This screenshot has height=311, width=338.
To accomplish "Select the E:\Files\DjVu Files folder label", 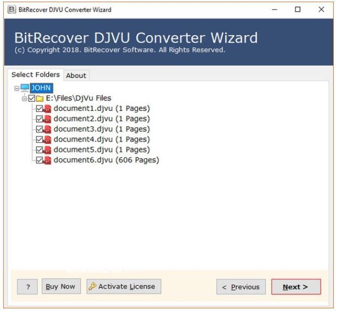I will [x=79, y=98].
